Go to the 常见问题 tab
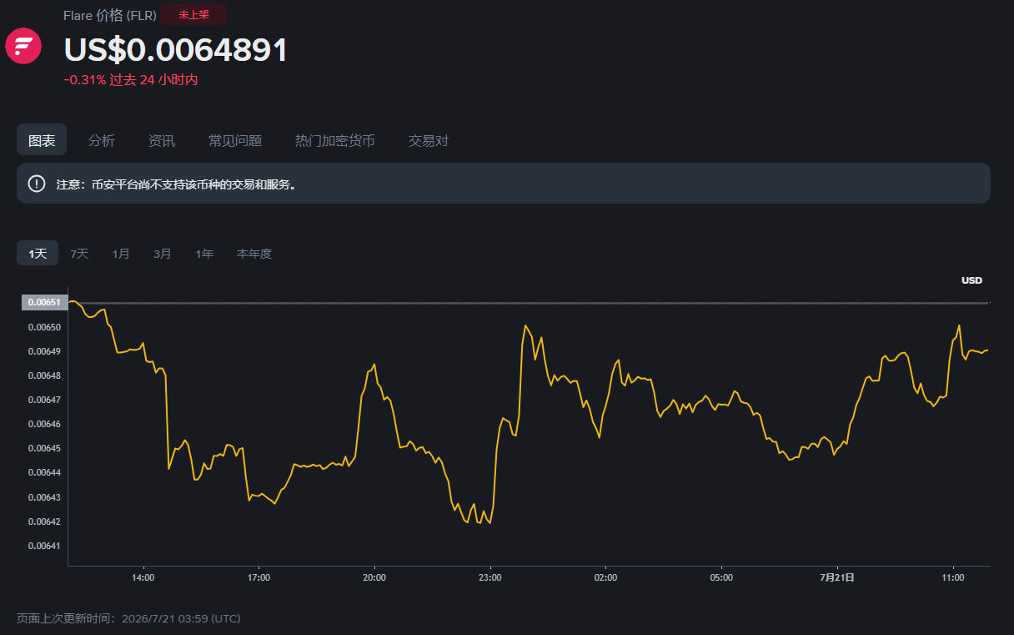 tap(235, 140)
